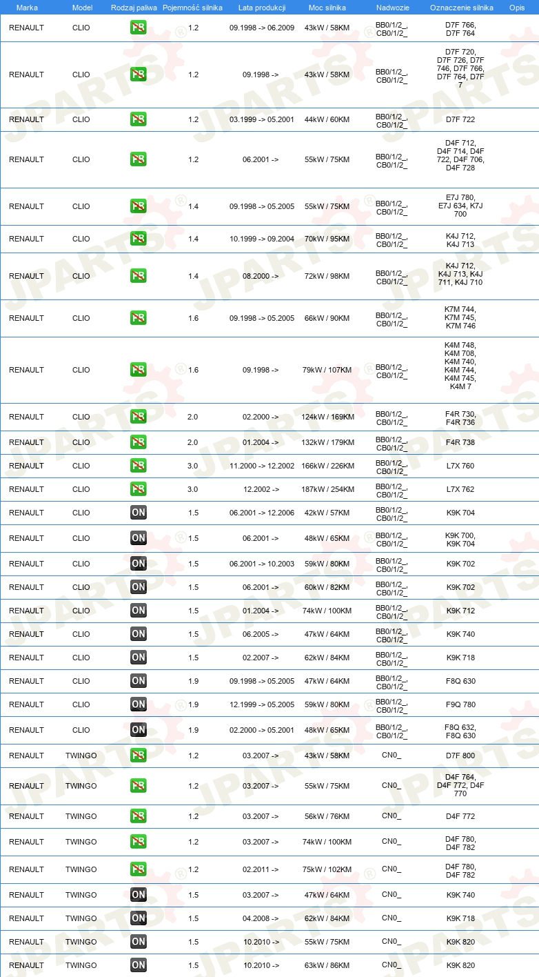The width and height of the screenshot is (539, 977).
Task: Click petrol icon in Clio 44kW / 60KM row
Action: [139, 119]
